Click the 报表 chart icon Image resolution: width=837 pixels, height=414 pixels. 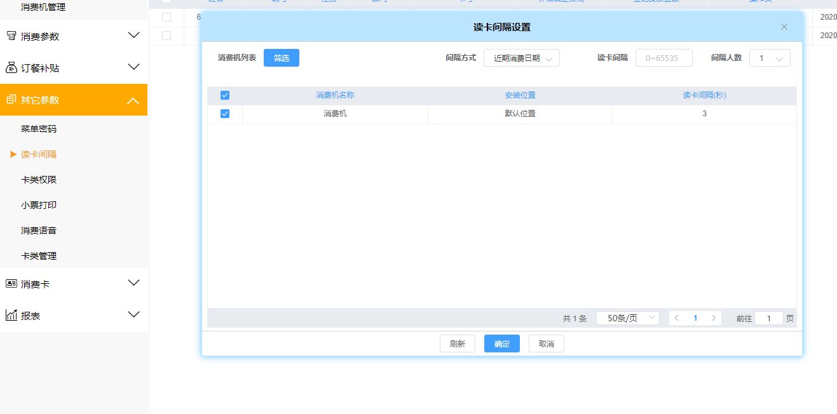pos(11,316)
